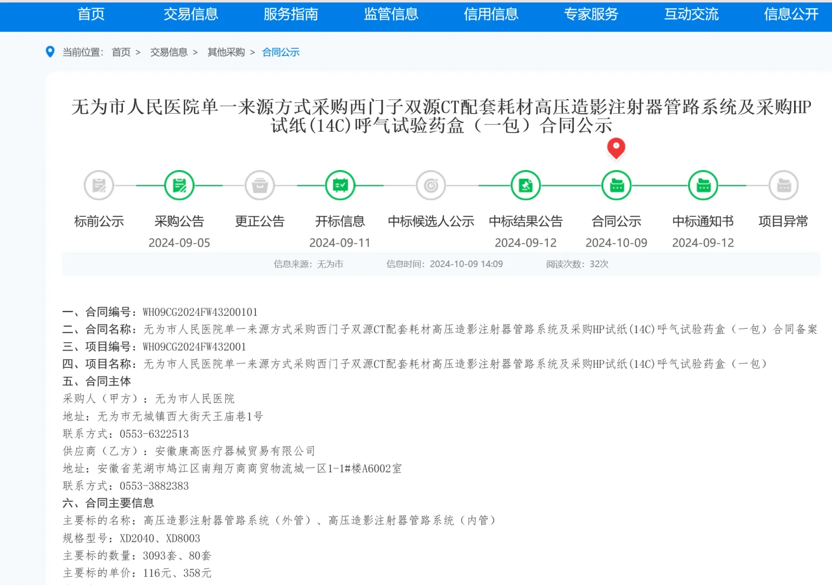Image resolution: width=832 pixels, height=585 pixels.
Task: Open the 开标信息 stage icon
Action: [x=339, y=185]
